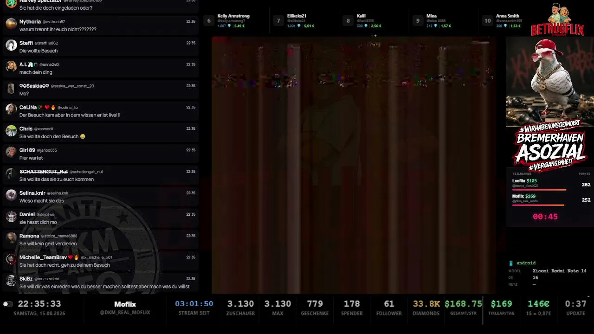
Task: Click the Betrugflix logo
Action: click(557, 19)
